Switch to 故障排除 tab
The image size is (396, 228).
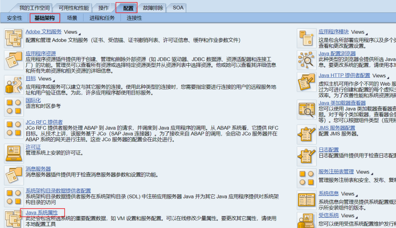pyautogui.click(x=153, y=8)
